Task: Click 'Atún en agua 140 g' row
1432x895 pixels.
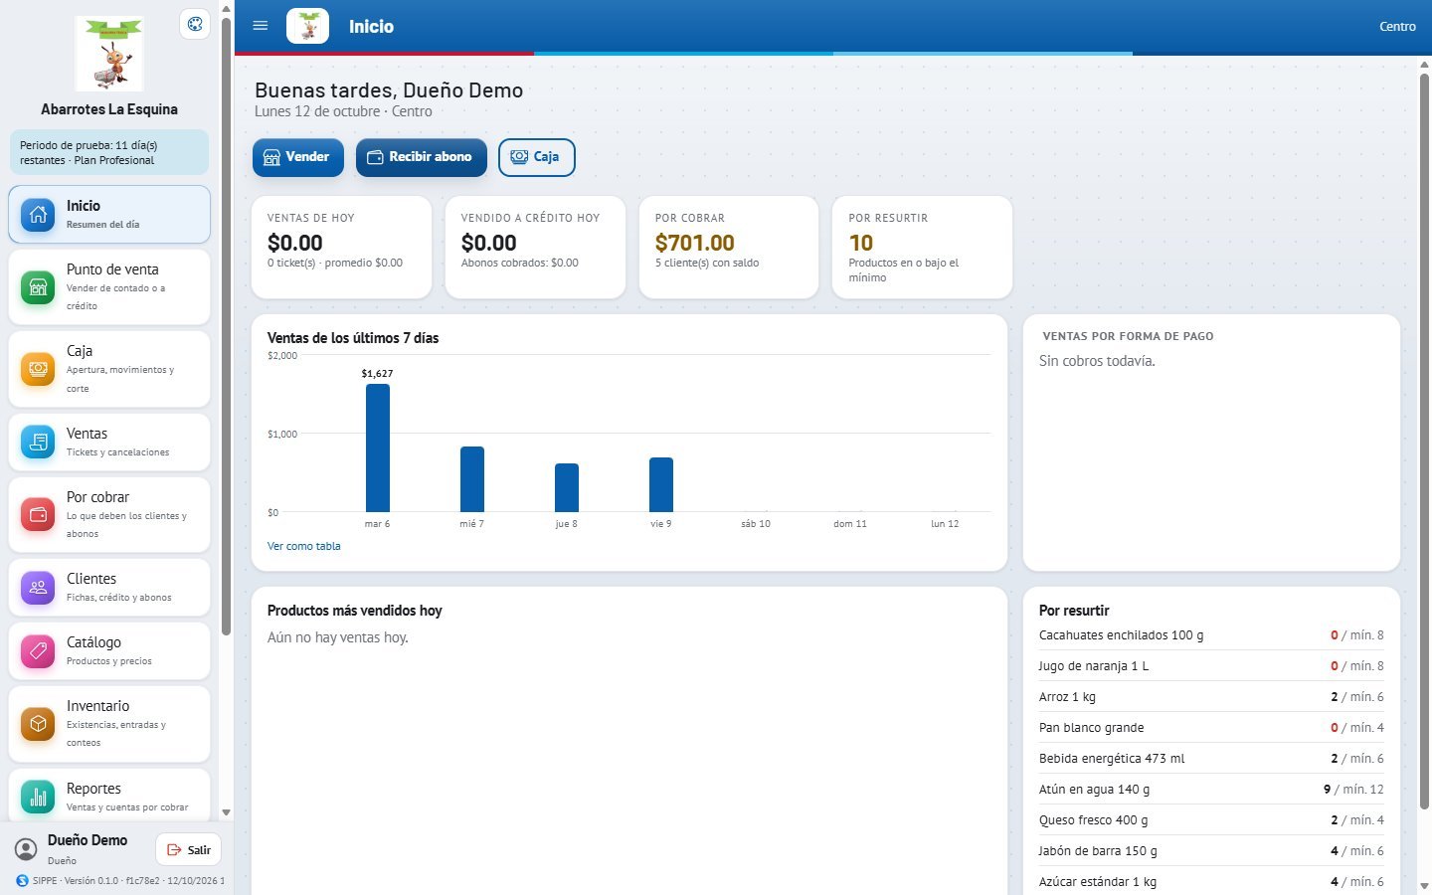Action: tap(1211, 789)
